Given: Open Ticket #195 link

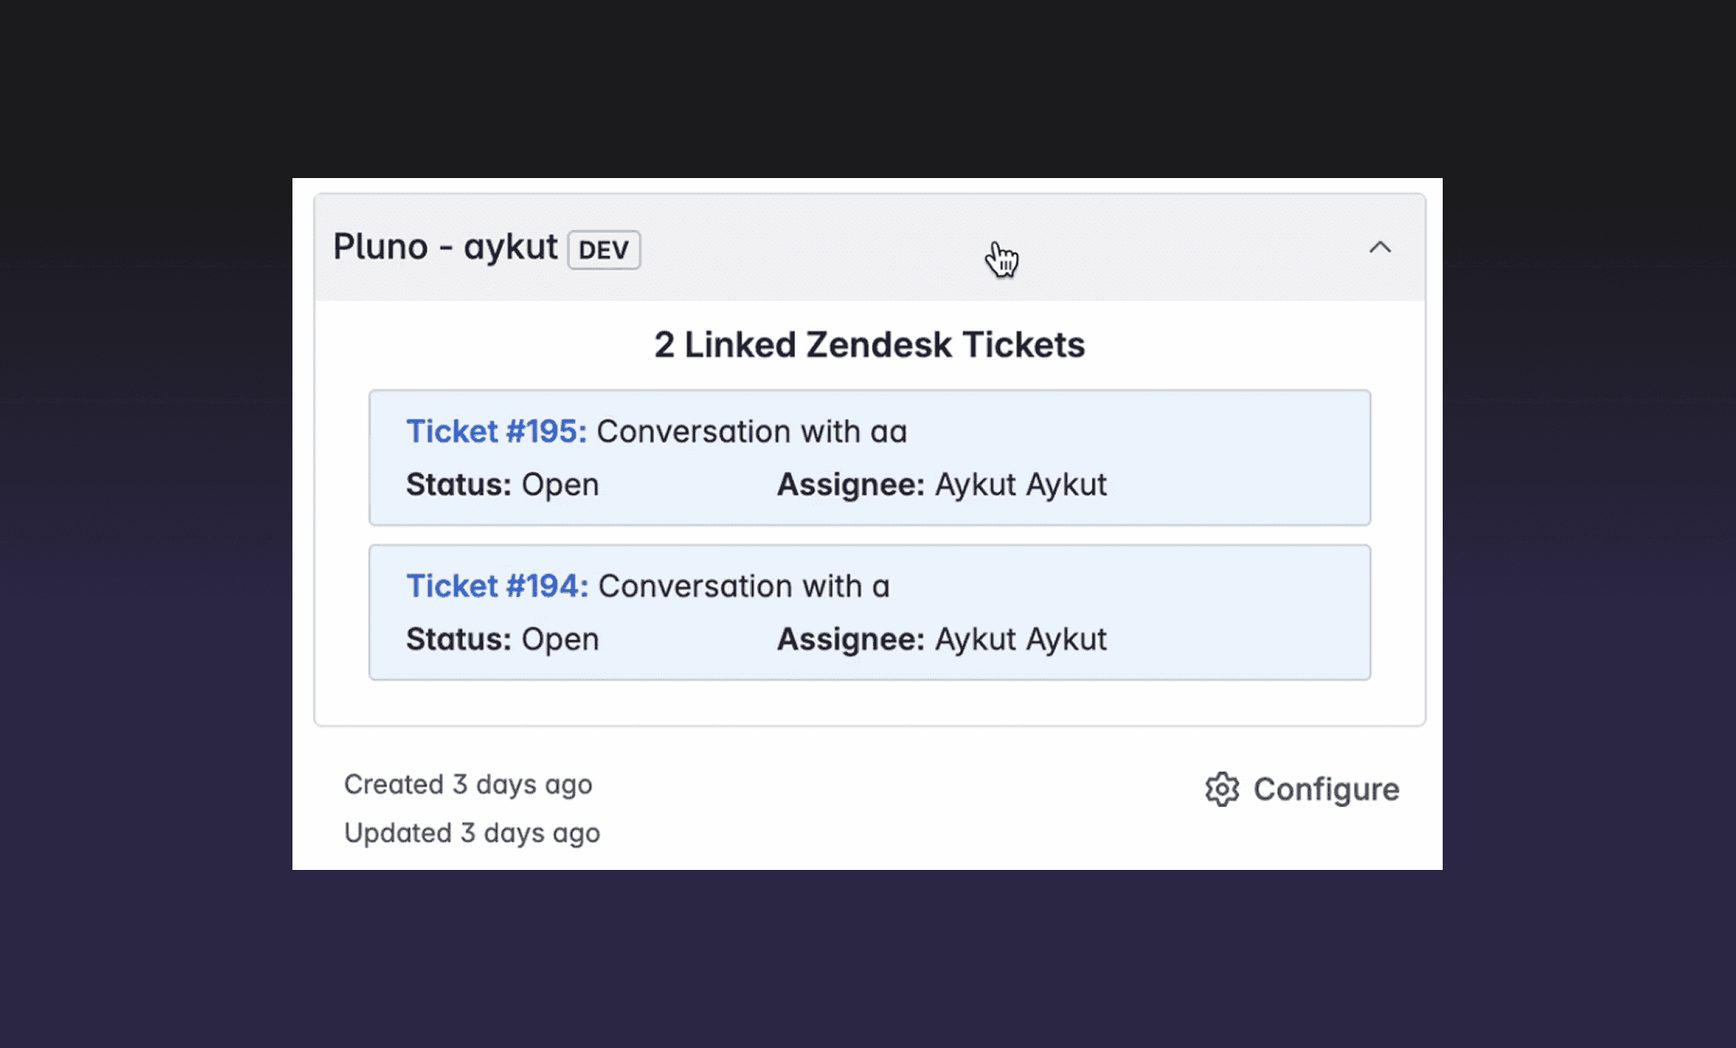Looking at the screenshot, I should (x=495, y=432).
